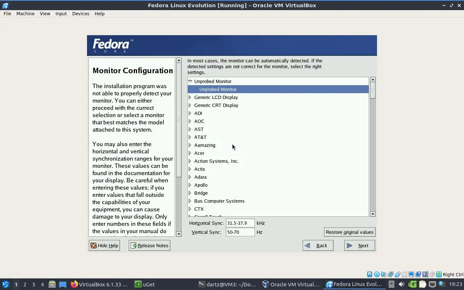464x290 pixels.
Task: Click the hard disk activity indicator icon
Action: 370,274
